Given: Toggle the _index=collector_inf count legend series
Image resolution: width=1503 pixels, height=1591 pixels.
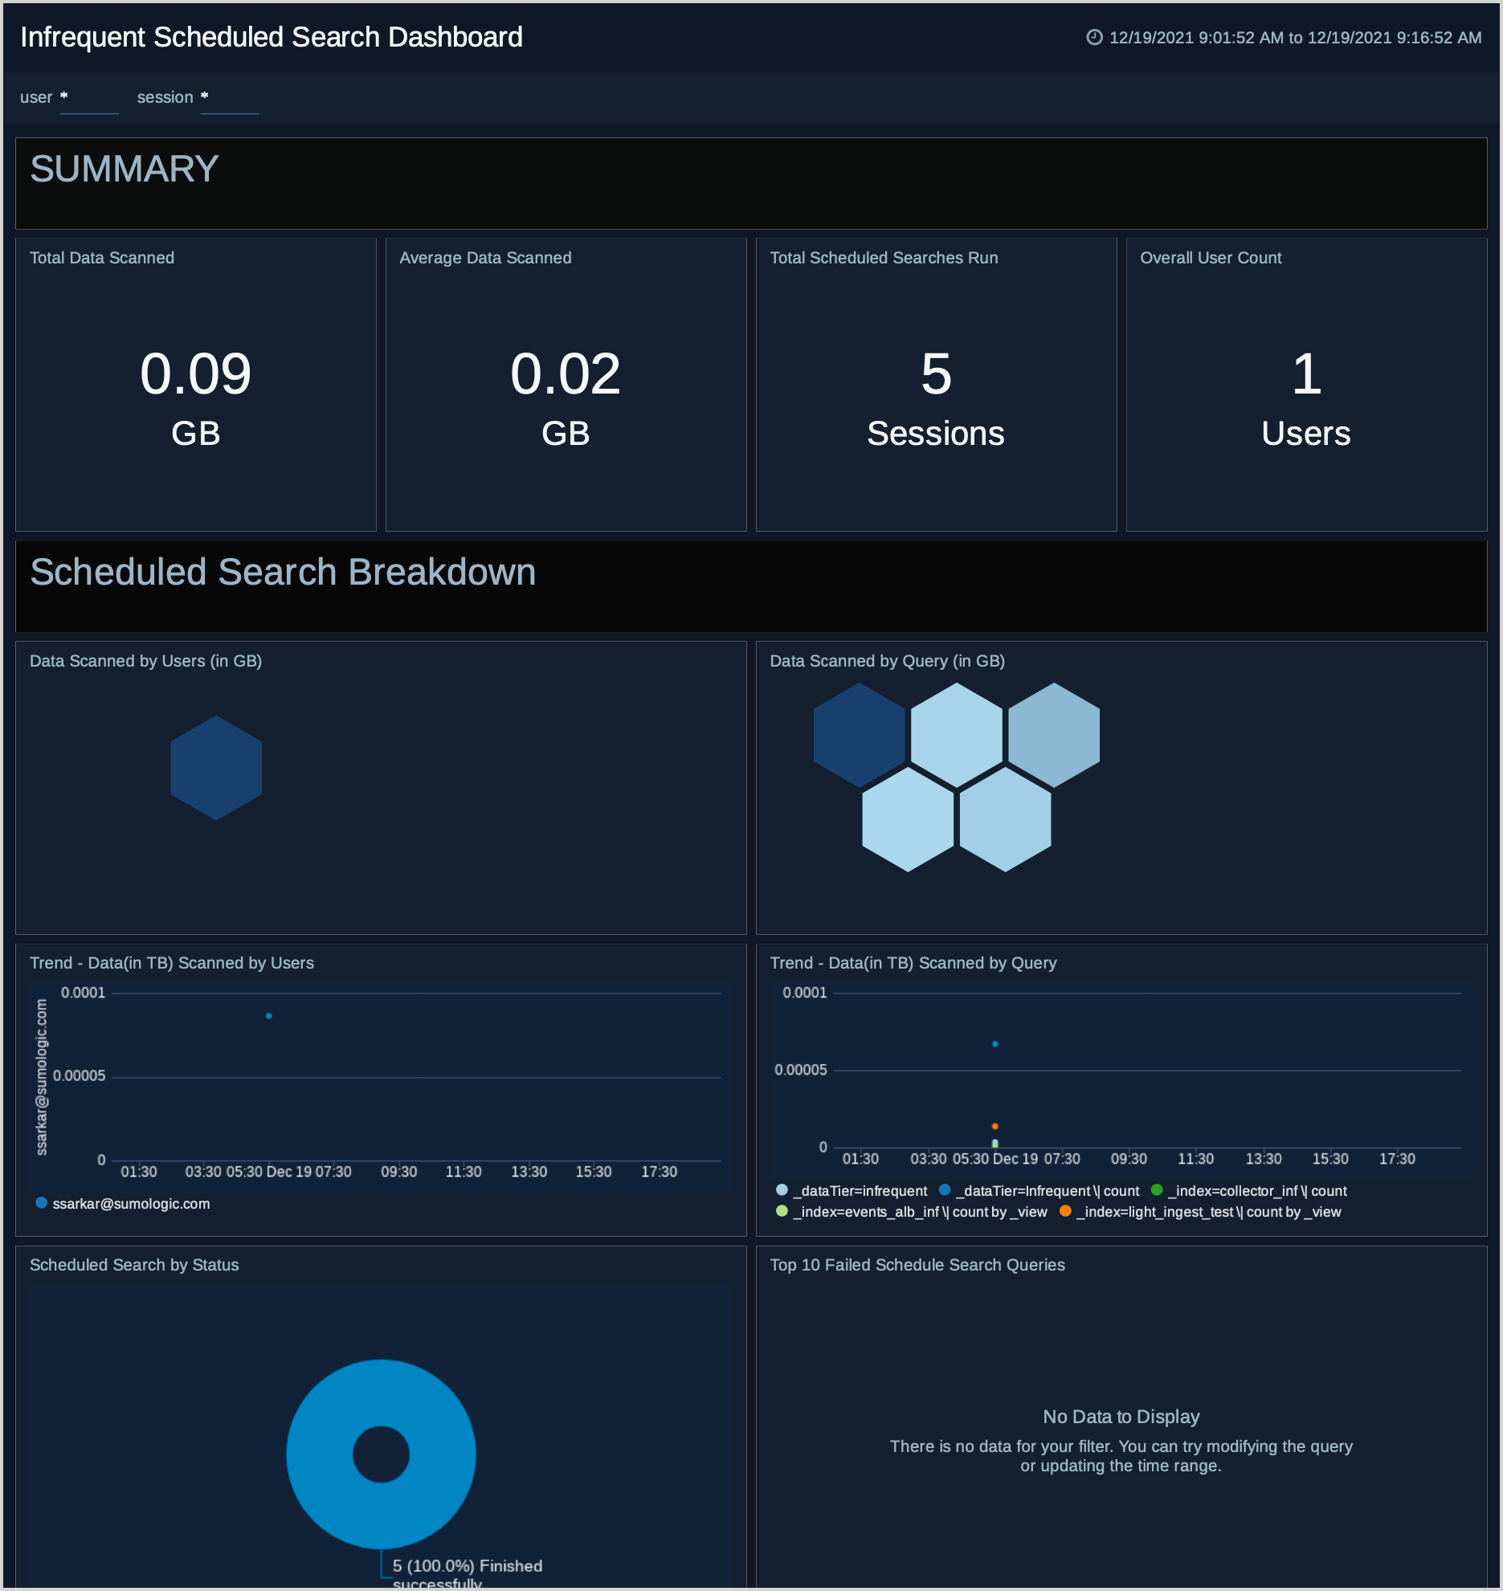Looking at the screenshot, I should pyautogui.click(x=1257, y=1190).
